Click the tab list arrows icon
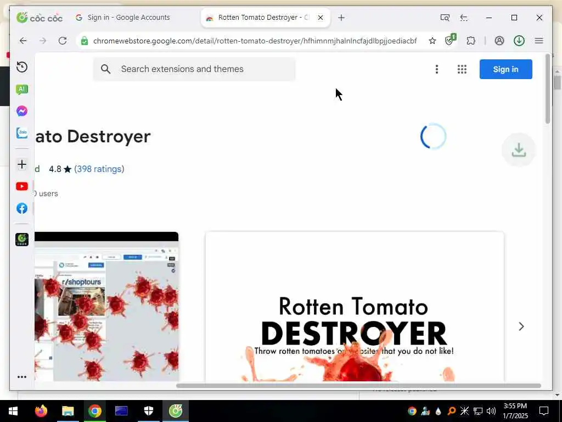Image resolution: width=562 pixels, height=422 pixels. pos(464,18)
